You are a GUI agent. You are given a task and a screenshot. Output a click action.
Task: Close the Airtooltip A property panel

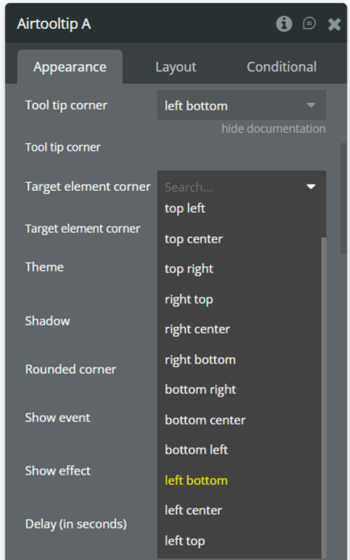click(x=334, y=24)
